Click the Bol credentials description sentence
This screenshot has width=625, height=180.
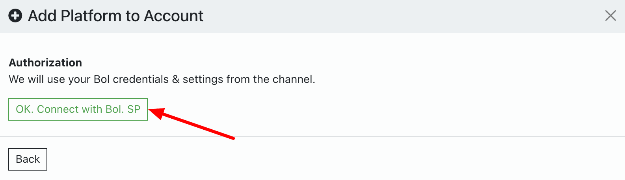pyautogui.click(x=162, y=79)
